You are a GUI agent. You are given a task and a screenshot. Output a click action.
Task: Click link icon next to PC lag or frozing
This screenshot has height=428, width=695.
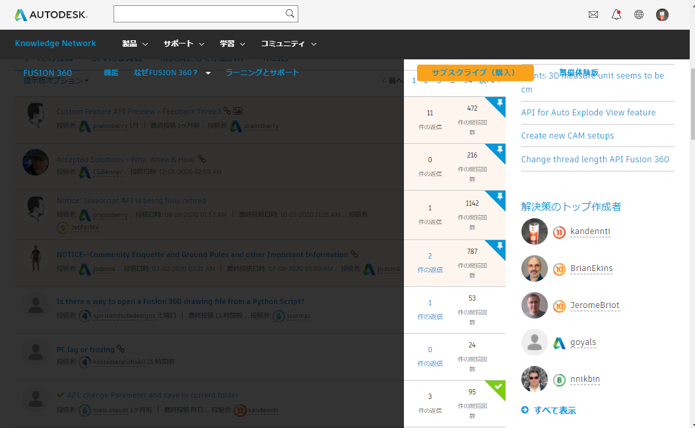(x=121, y=349)
